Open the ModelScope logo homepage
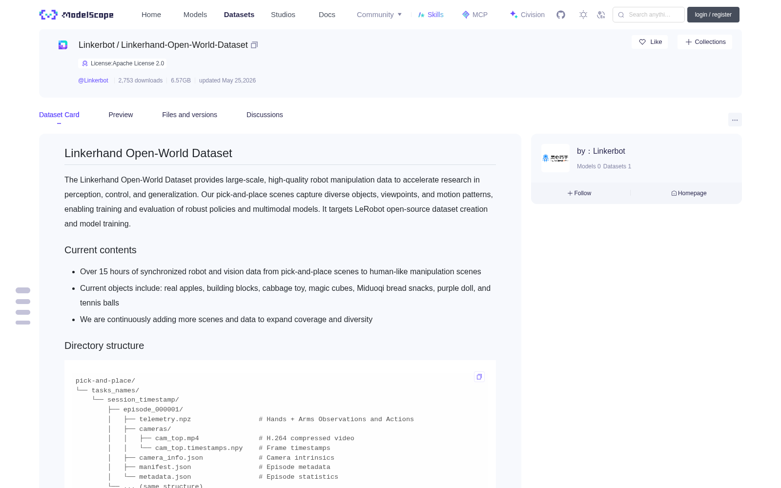781x488 pixels. pyautogui.click(x=77, y=15)
